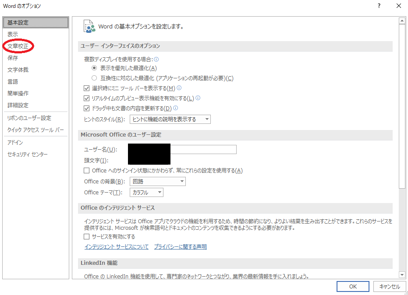408x295 pixels.
Task: Switch to the 簡単操作 category
Action: point(35,93)
